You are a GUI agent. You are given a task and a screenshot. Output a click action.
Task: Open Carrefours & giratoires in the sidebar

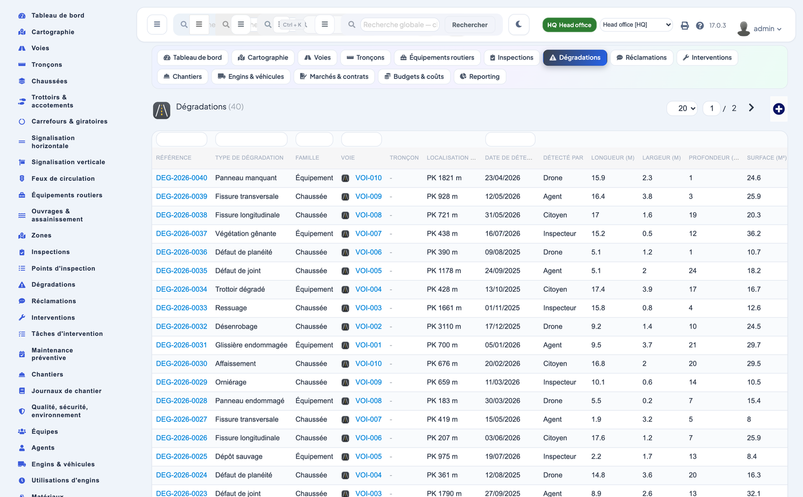(69, 121)
